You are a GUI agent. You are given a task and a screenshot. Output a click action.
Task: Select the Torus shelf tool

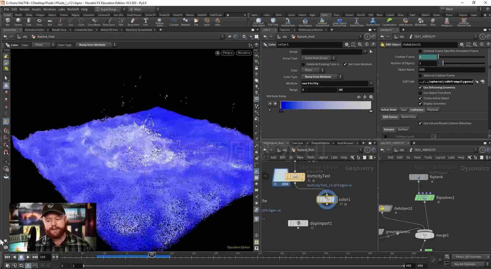pyautogui.click(x=39, y=22)
